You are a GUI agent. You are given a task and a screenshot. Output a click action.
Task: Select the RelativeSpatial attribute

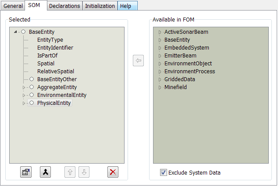point(55,72)
